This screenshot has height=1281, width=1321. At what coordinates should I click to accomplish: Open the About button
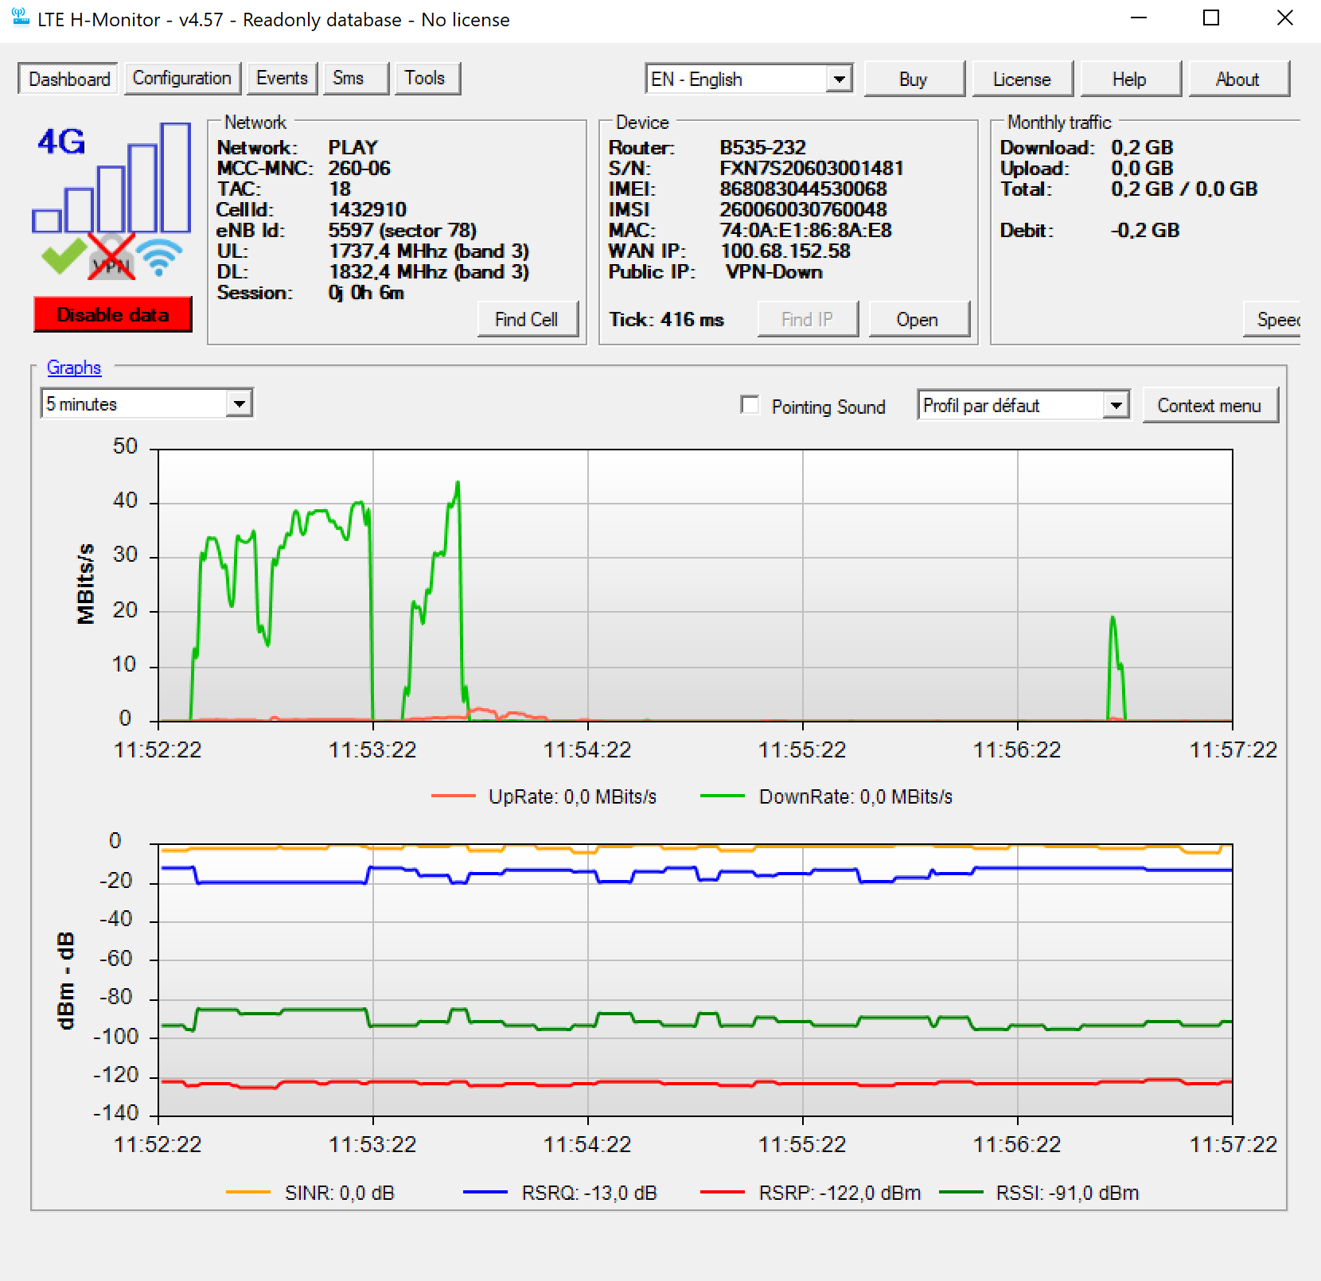(x=1238, y=79)
